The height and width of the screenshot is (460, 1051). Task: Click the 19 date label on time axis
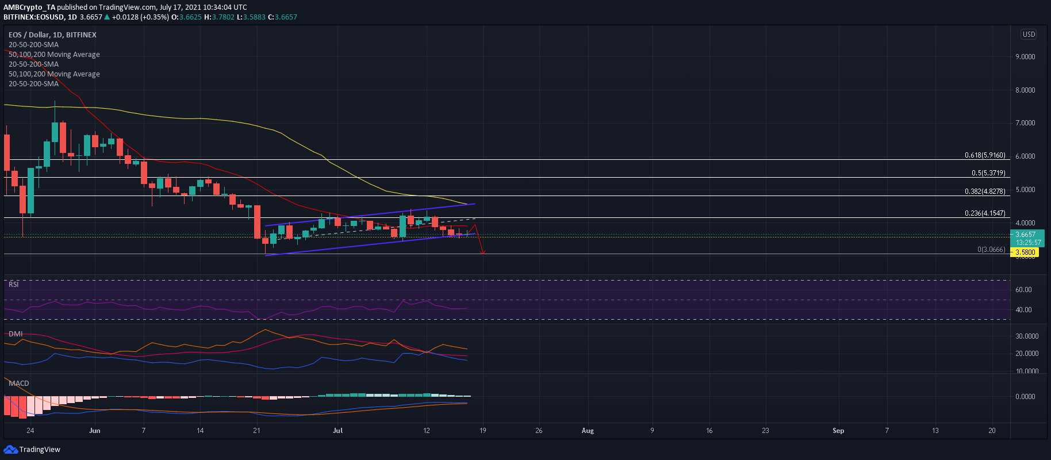tap(483, 431)
